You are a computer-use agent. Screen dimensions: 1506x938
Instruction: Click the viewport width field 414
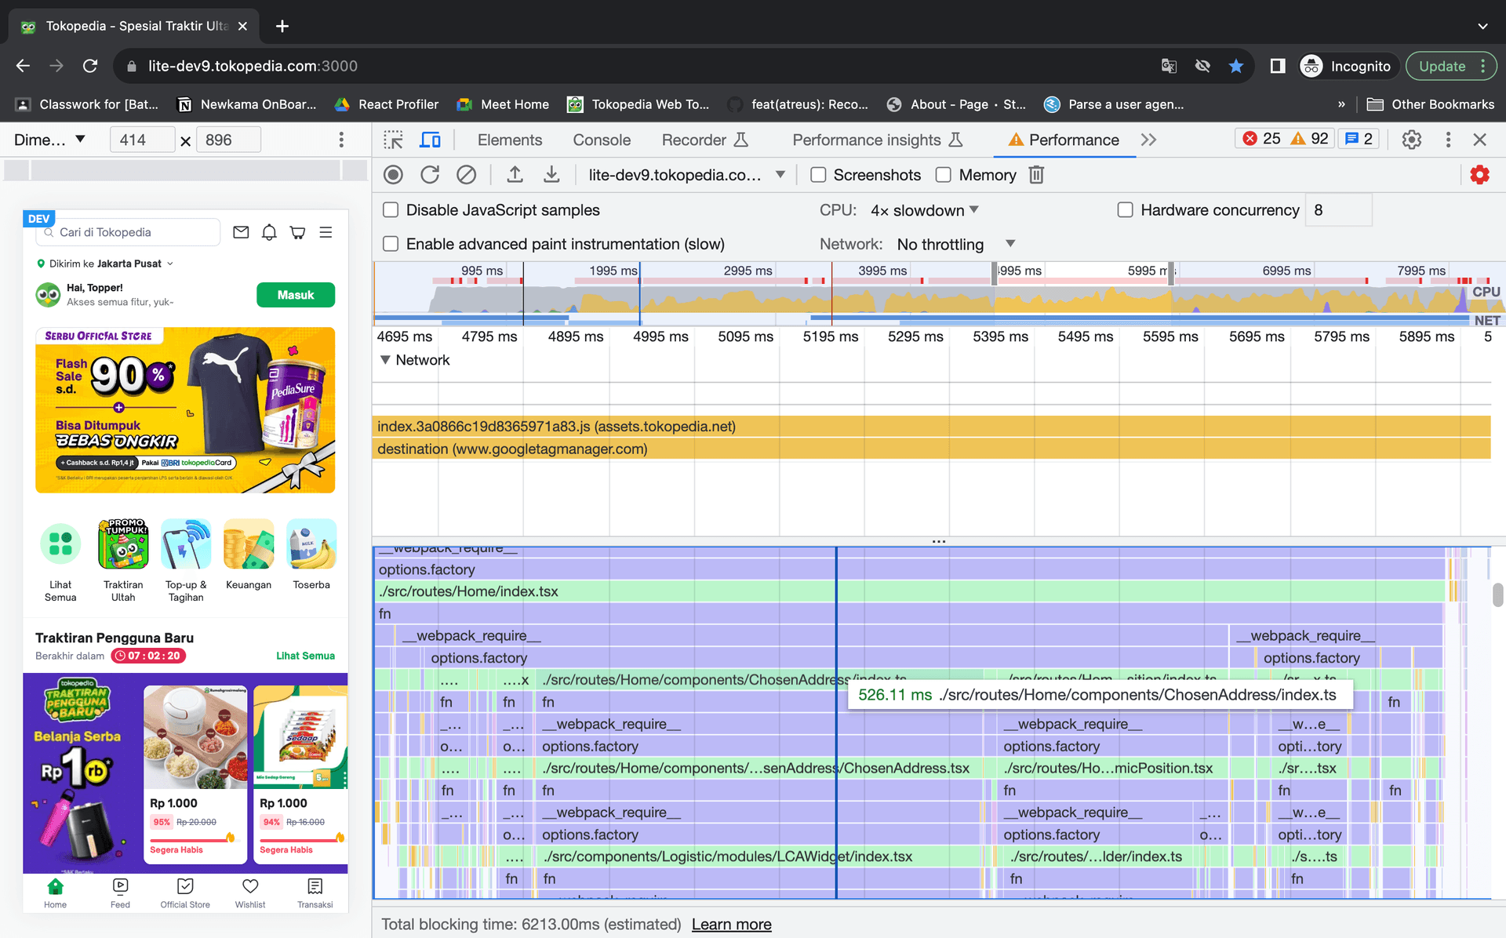pos(142,140)
